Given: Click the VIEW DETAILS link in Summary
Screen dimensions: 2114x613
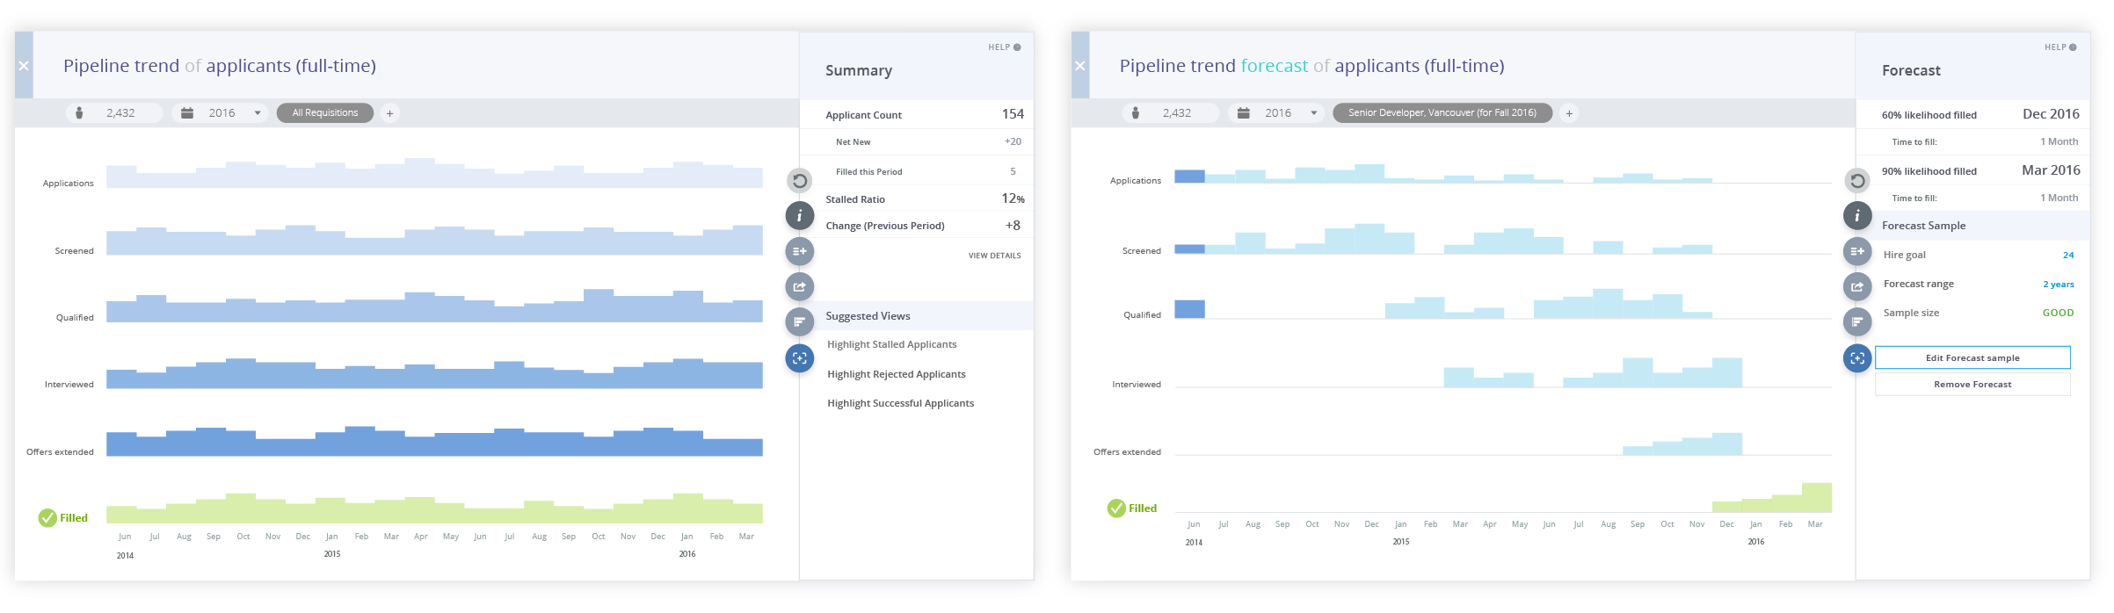Looking at the screenshot, I should click(994, 256).
